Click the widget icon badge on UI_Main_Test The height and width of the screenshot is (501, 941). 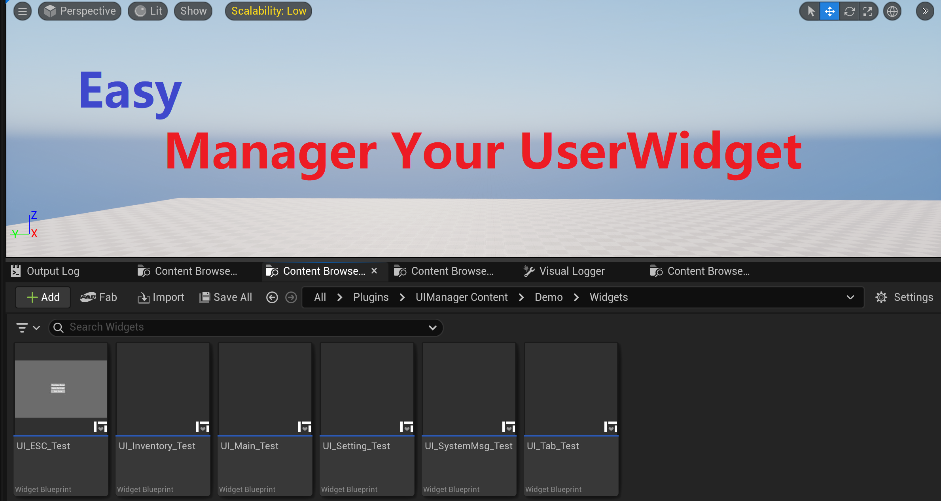[x=305, y=427]
